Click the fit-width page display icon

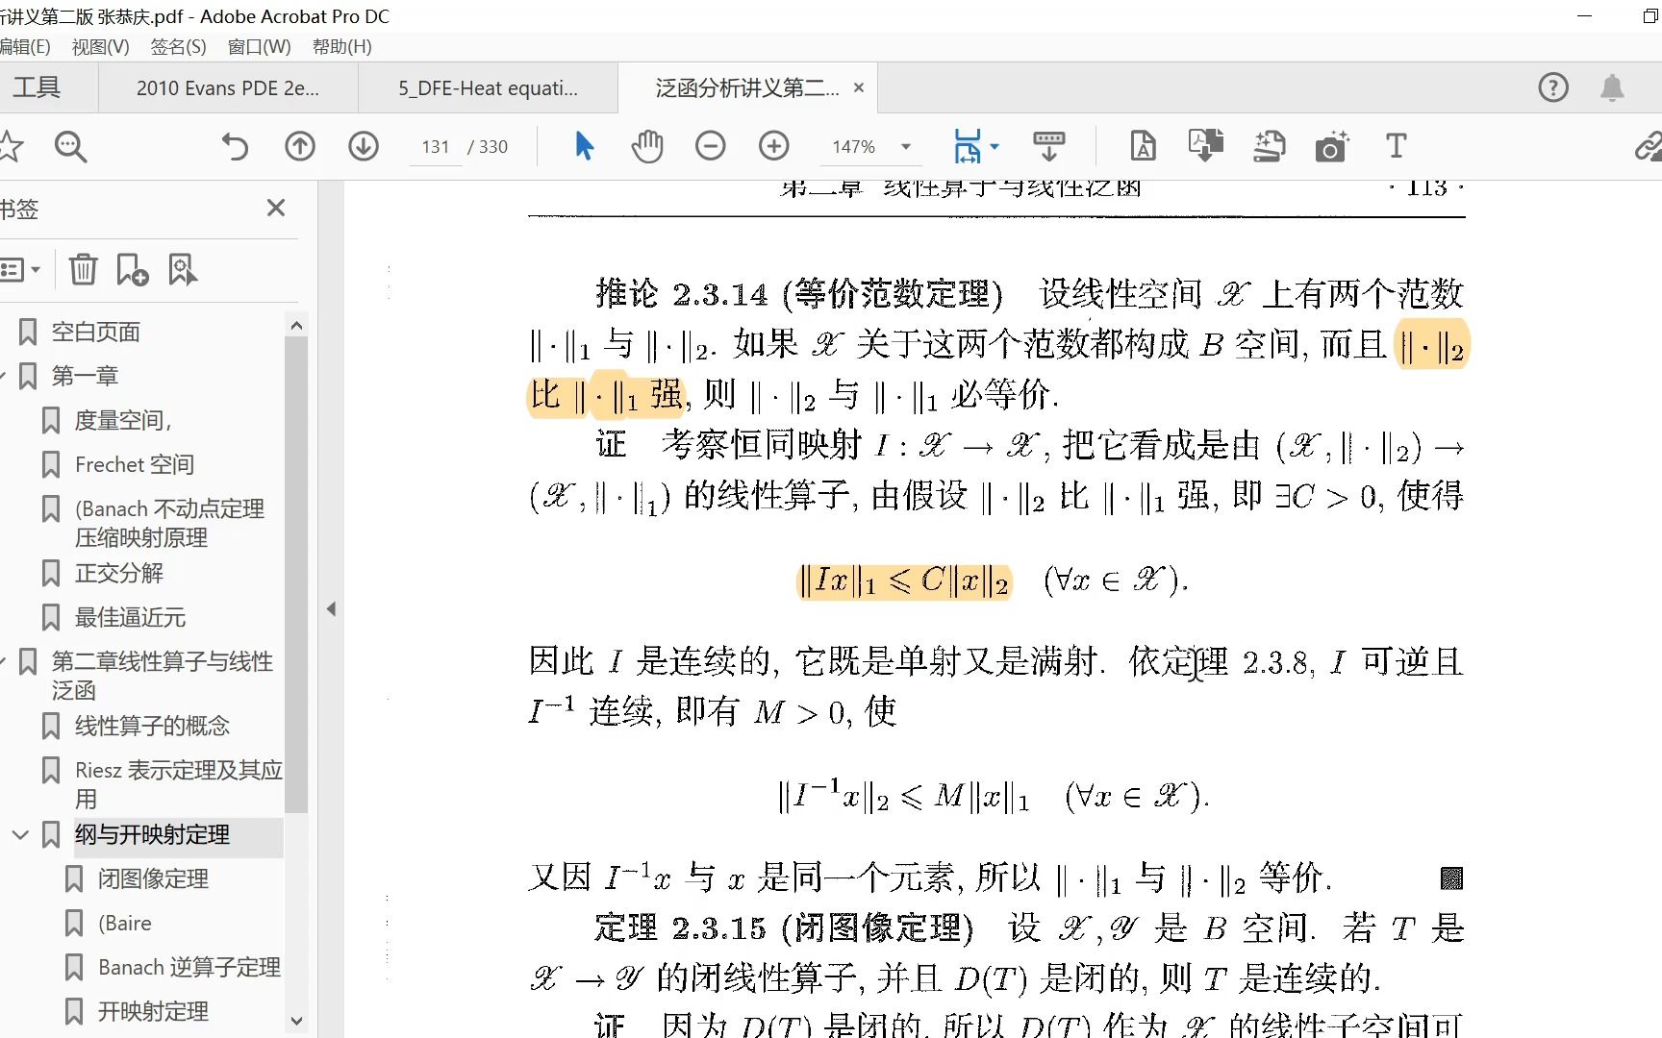968,147
